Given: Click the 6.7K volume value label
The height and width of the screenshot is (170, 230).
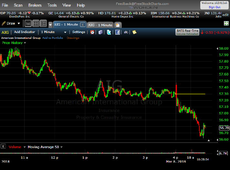Looking at the screenshot, I should (224, 153).
